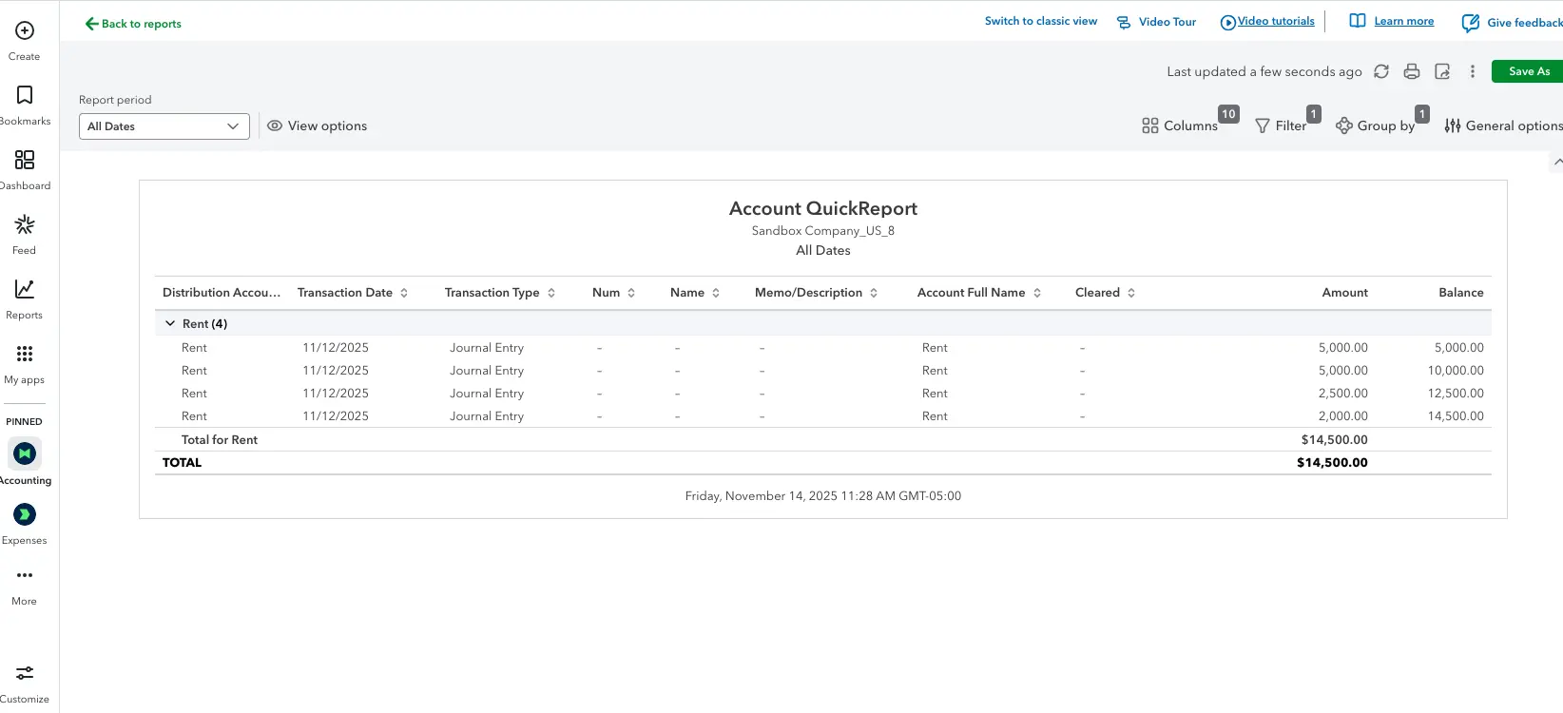The height and width of the screenshot is (713, 1563).
Task: Refresh the report data icon
Action: [1381, 71]
